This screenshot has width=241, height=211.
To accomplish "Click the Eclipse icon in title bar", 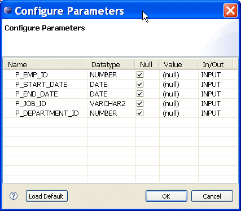I will pos(8,10).
